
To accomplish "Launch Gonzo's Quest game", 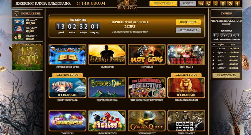I will pyautogui.click(x=147, y=121).
